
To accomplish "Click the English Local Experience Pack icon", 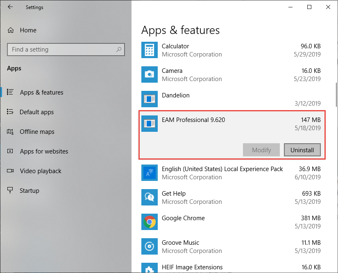I will [x=150, y=173].
